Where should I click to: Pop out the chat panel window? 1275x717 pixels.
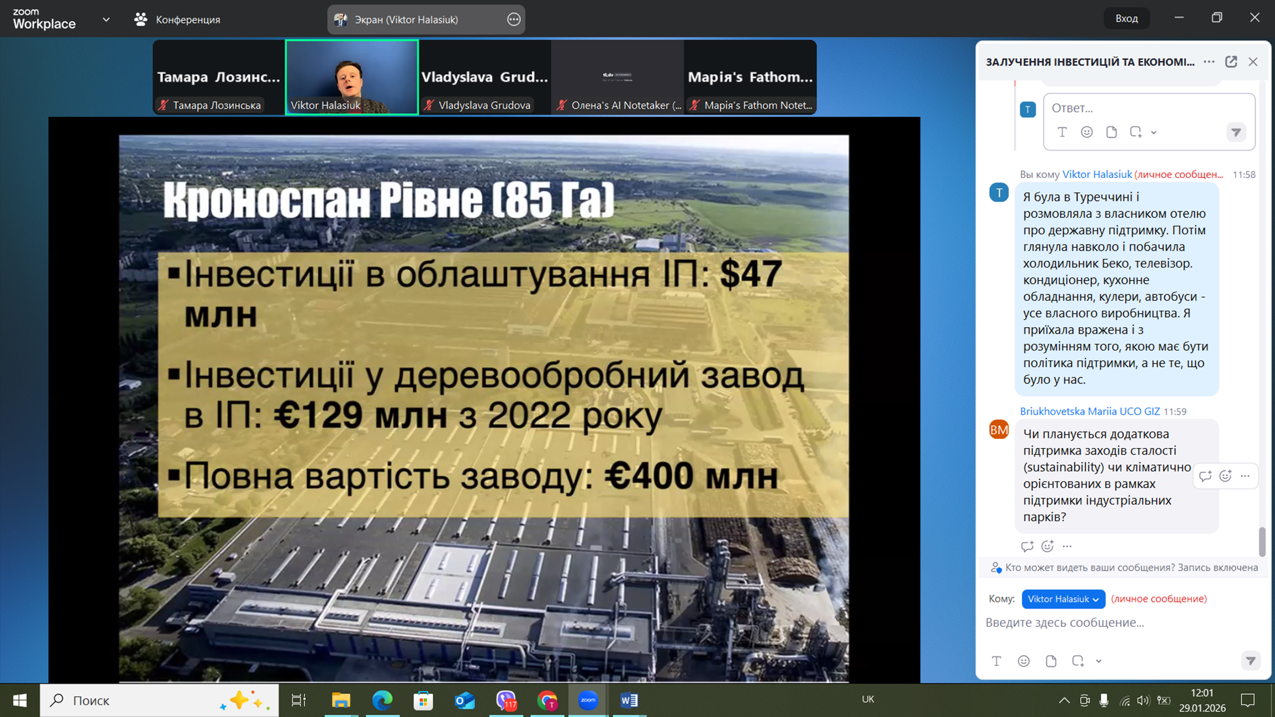pyautogui.click(x=1231, y=61)
